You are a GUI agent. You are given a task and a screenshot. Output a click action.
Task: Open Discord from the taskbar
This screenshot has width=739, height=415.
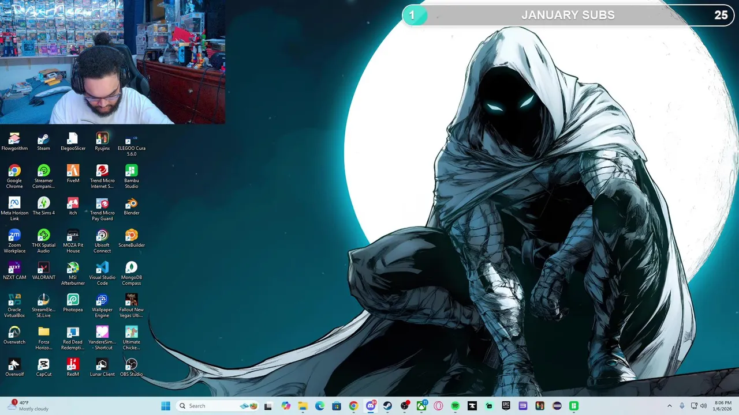[x=371, y=406]
